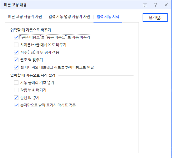This screenshot has width=172, height=158.
Task: Click the 입력할 때 자동으로 바꾸기 section heading
Action: (x=31, y=30)
